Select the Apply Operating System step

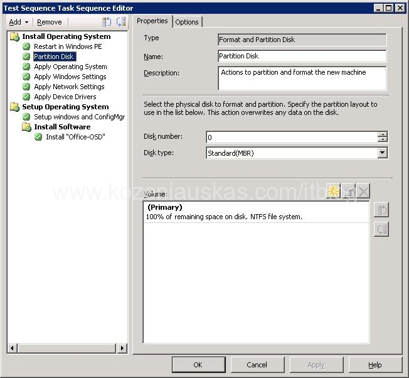pos(70,67)
